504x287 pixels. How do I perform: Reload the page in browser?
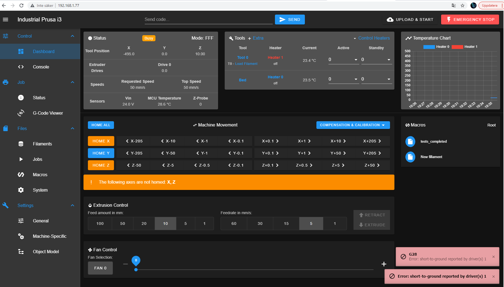21,5
